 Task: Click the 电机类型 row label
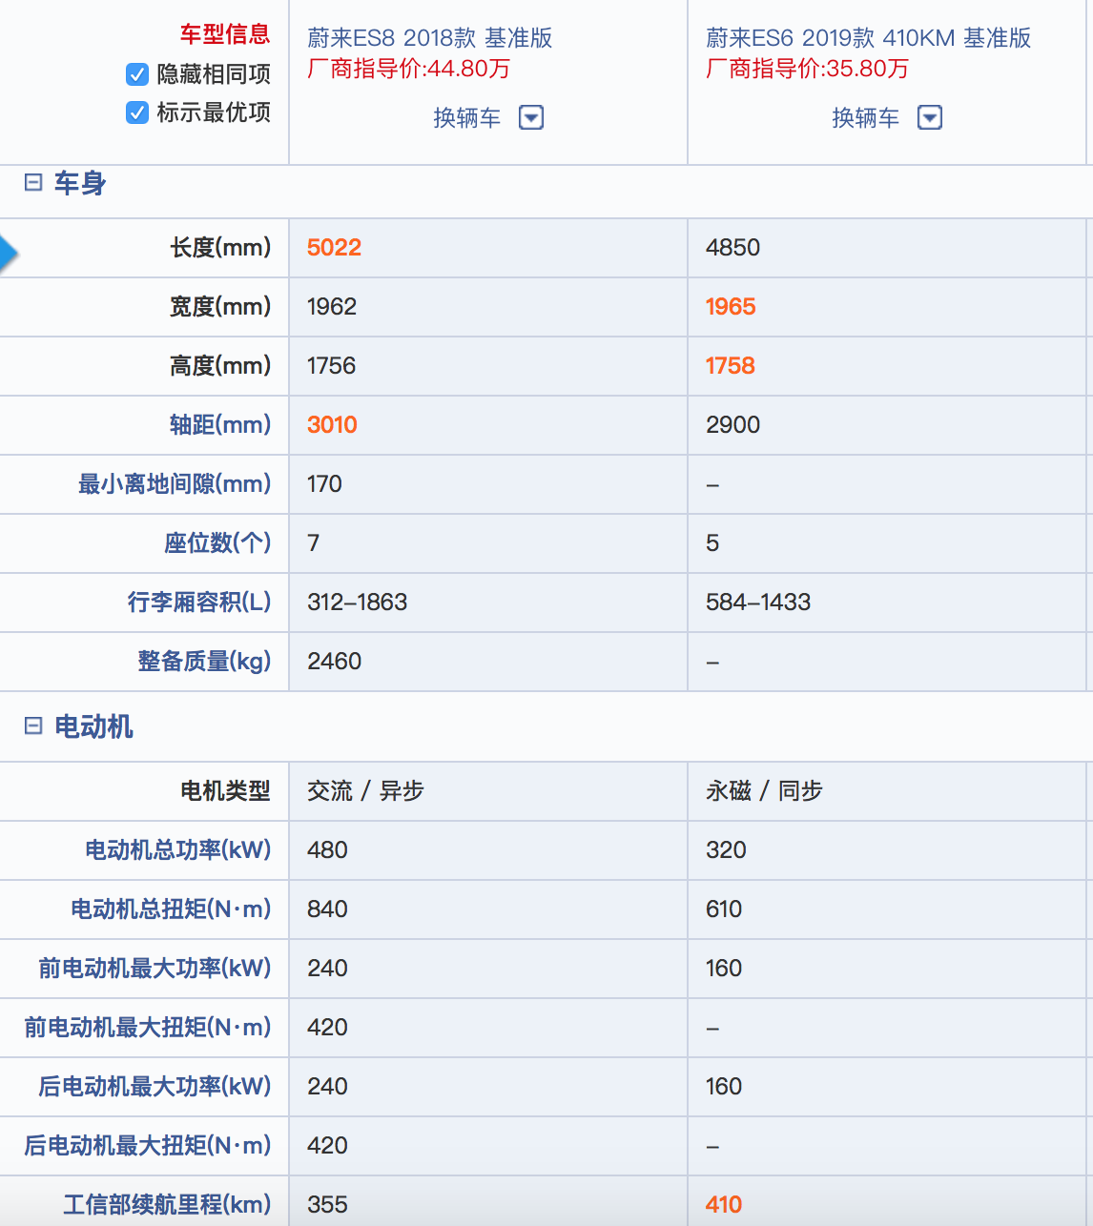coord(225,790)
